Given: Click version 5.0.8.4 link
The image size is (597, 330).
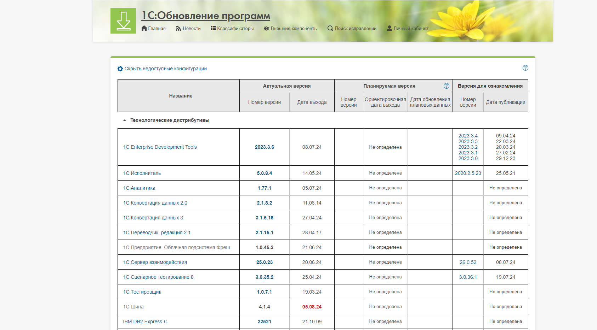Looking at the screenshot, I should pyautogui.click(x=265, y=173).
